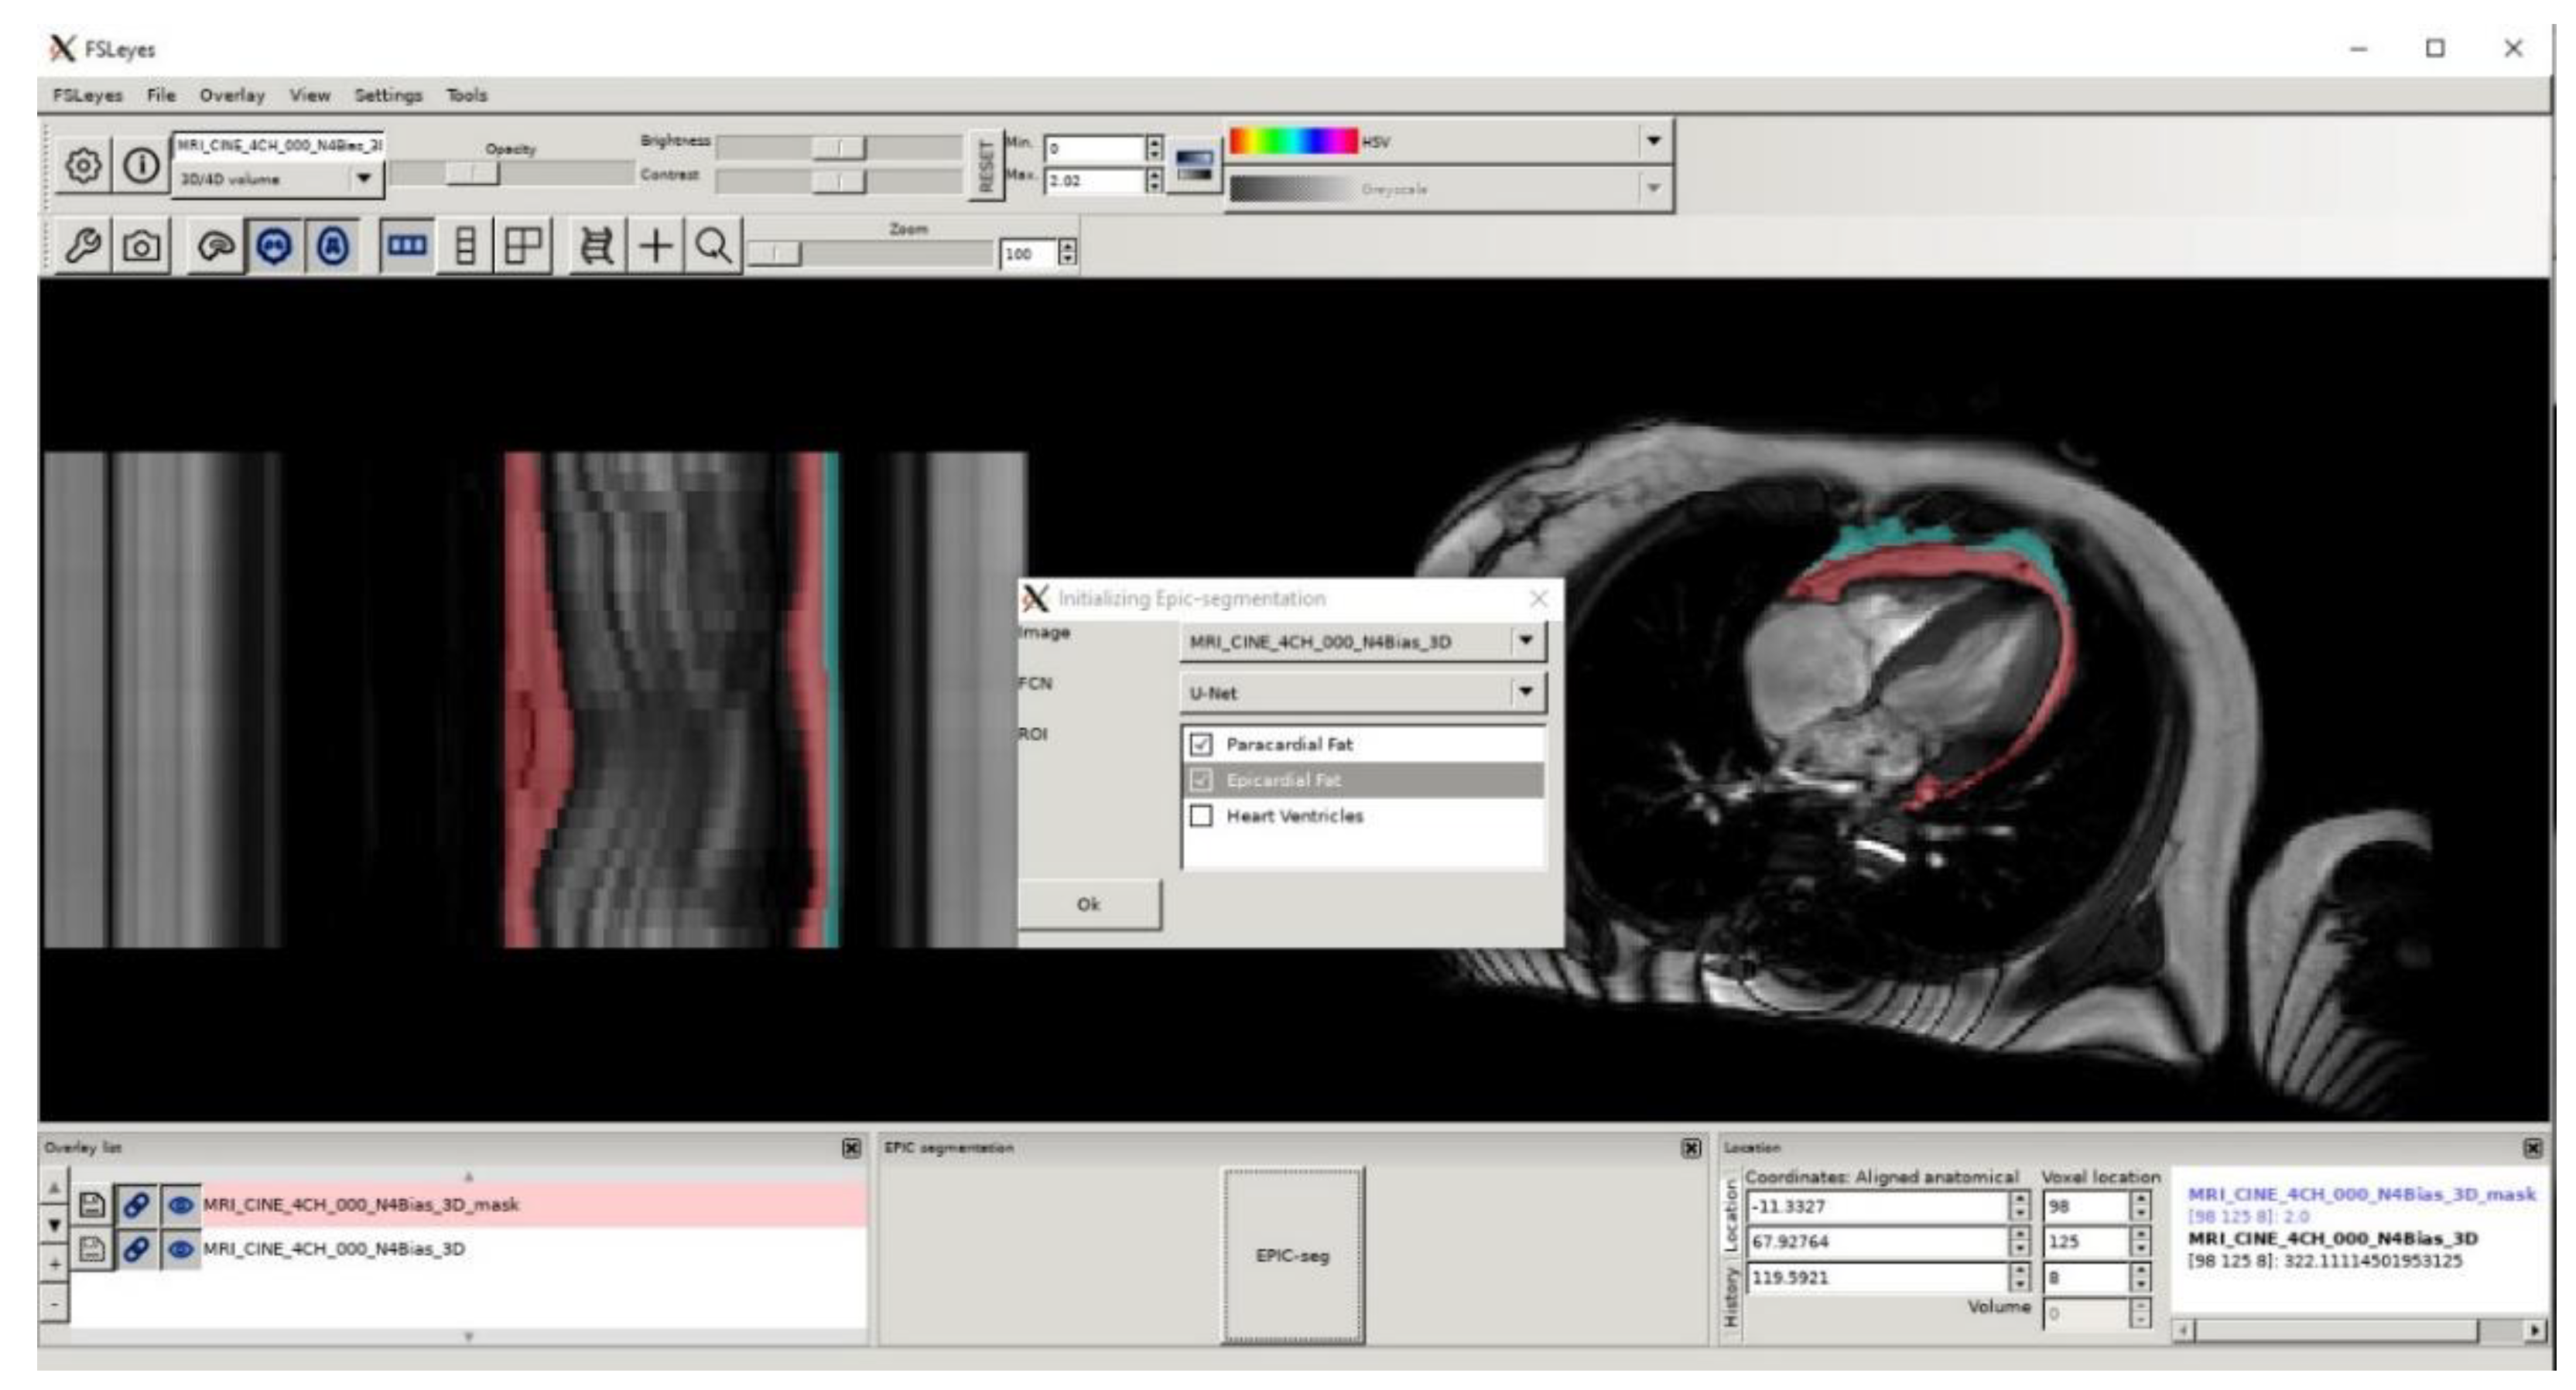Take a screenshot with camera icon
Image resolution: width=2576 pixels, height=1390 pixels.
coord(141,246)
